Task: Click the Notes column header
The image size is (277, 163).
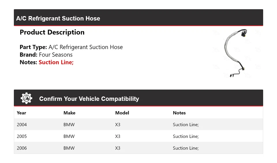Action: (x=179, y=113)
